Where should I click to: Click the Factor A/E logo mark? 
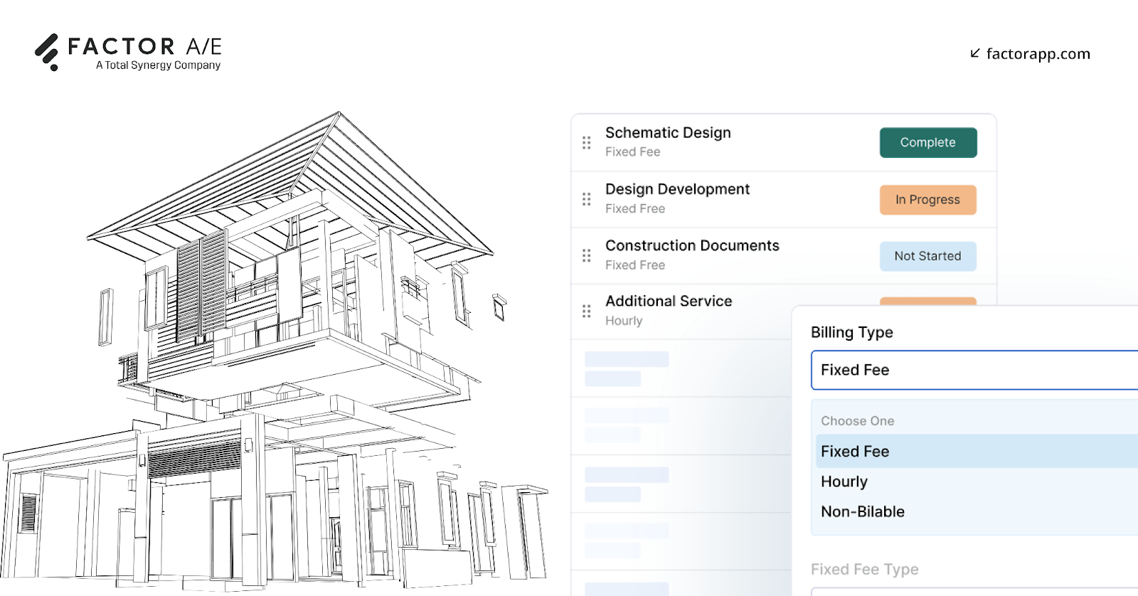[x=47, y=52]
